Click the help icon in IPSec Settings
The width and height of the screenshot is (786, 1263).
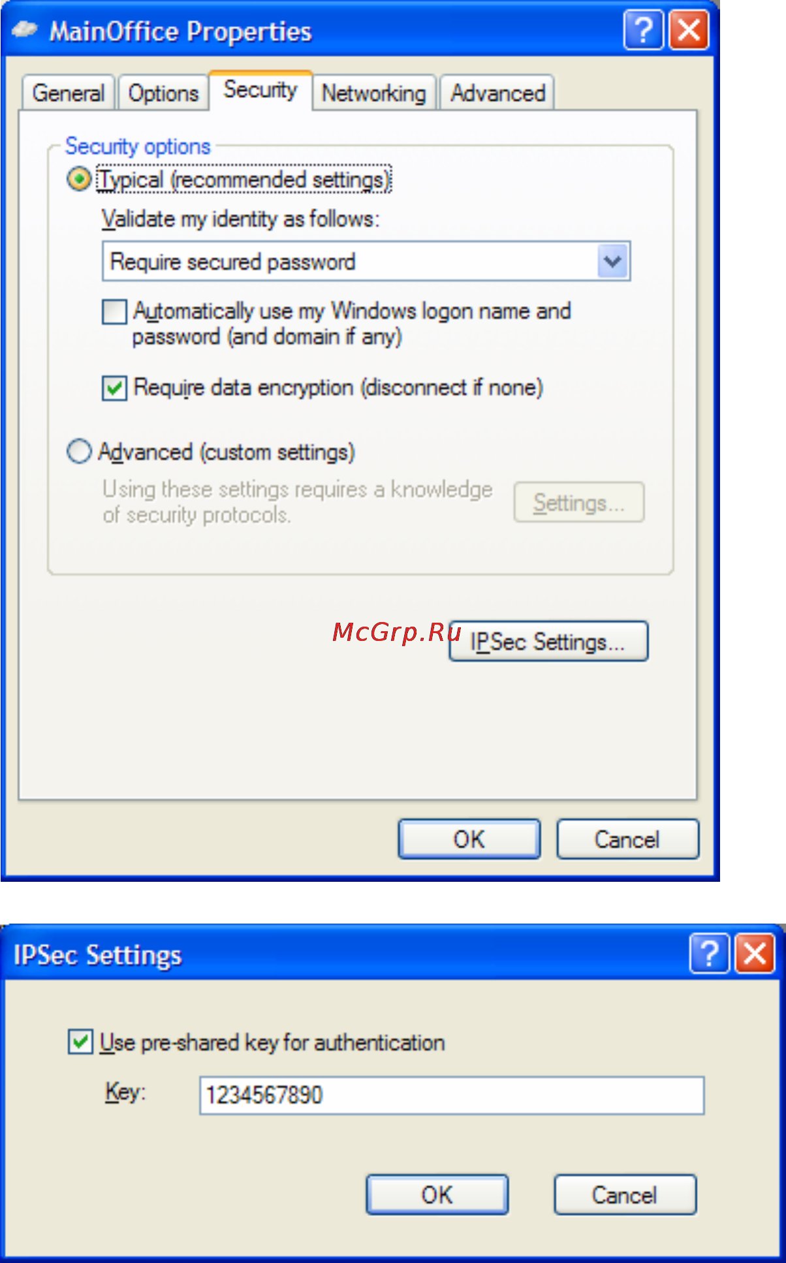(710, 954)
